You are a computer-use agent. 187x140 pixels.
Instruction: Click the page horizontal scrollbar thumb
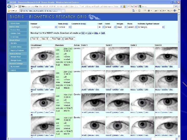point(81,139)
